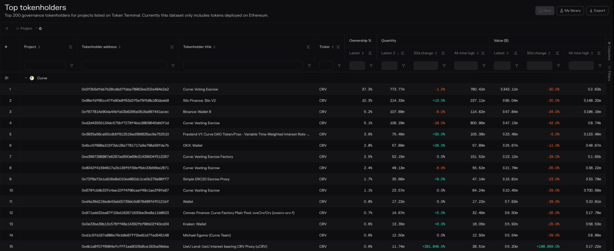Select the 773.77m quantity cell
The height and width of the screenshot is (251, 614).
pyautogui.click(x=397, y=89)
